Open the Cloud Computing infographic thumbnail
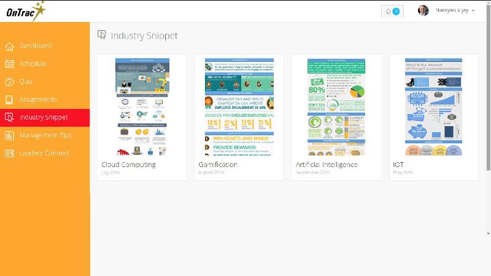The image size is (491, 276). point(142,107)
